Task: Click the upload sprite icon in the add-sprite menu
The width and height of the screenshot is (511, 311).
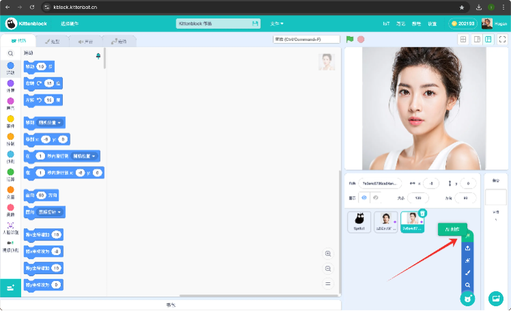Action: [x=468, y=247]
